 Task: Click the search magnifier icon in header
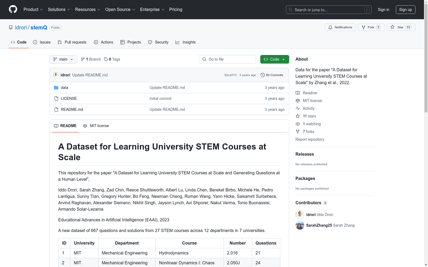tap(291, 10)
